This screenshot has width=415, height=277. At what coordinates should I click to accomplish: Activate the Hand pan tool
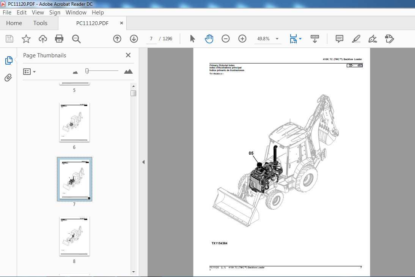pos(209,39)
